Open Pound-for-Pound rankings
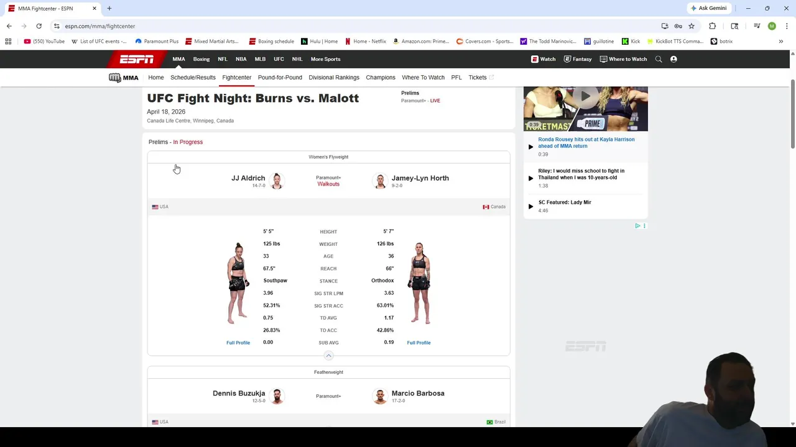 pos(280,78)
